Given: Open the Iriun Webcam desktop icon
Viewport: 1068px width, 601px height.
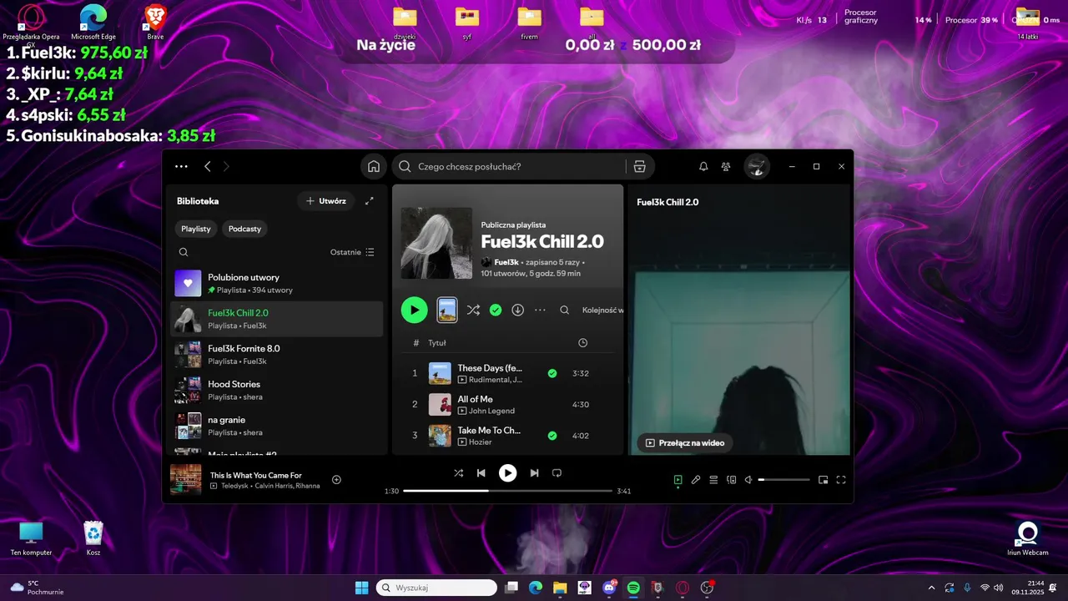Looking at the screenshot, I should [1028, 538].
